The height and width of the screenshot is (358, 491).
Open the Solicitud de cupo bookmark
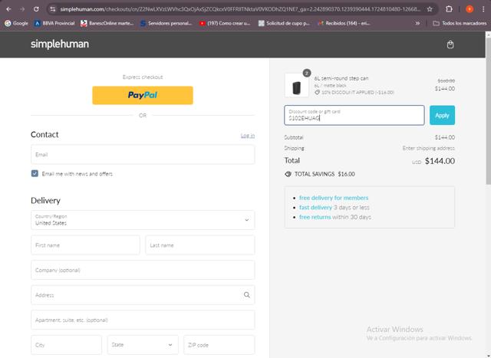(x=284, y=23)
